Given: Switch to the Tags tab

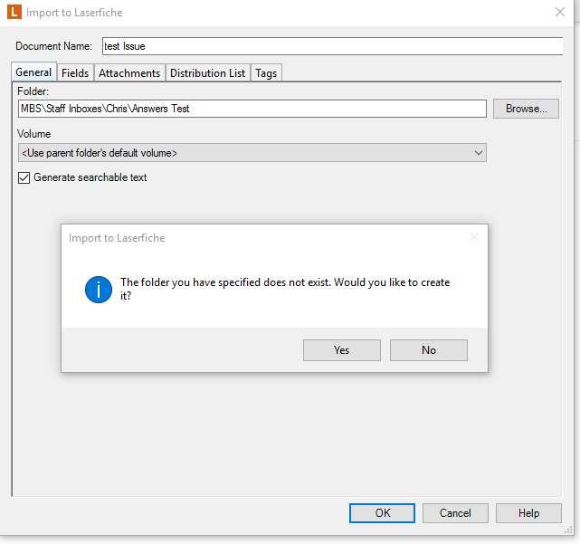Looking at the screenshot, I should click(x=266, y=73).
